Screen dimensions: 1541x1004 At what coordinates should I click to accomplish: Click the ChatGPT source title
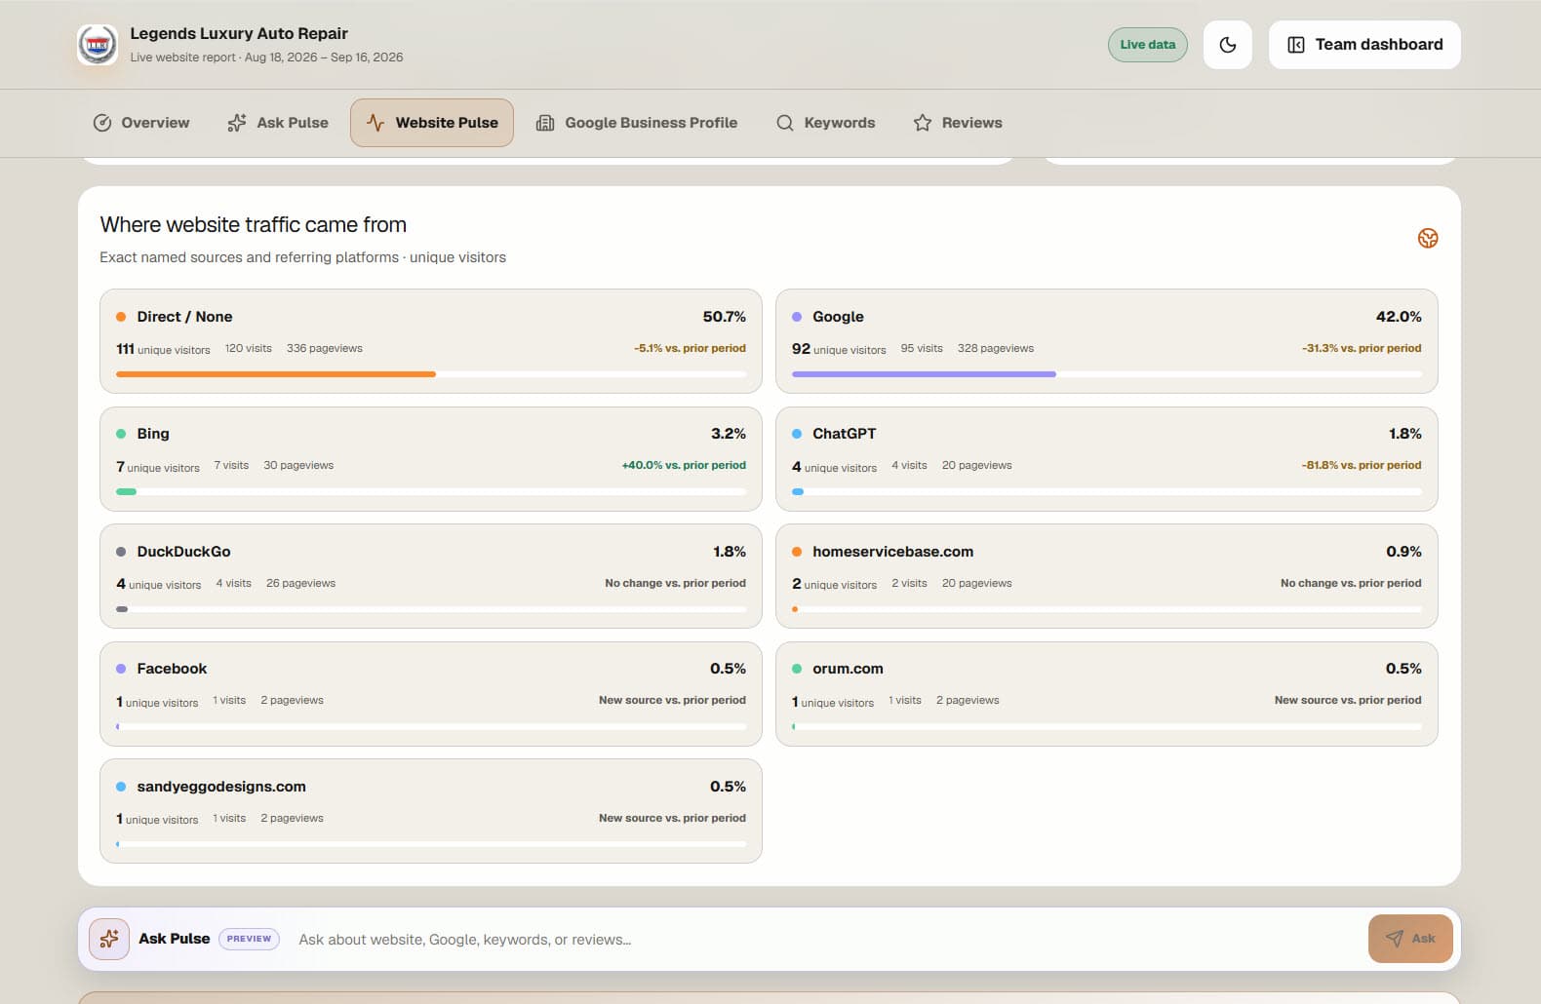click(845, 434)
